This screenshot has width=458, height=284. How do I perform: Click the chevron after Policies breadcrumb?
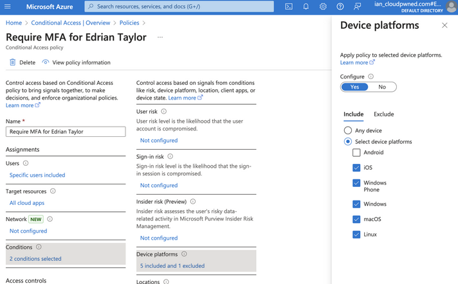[x=143, y=22]
